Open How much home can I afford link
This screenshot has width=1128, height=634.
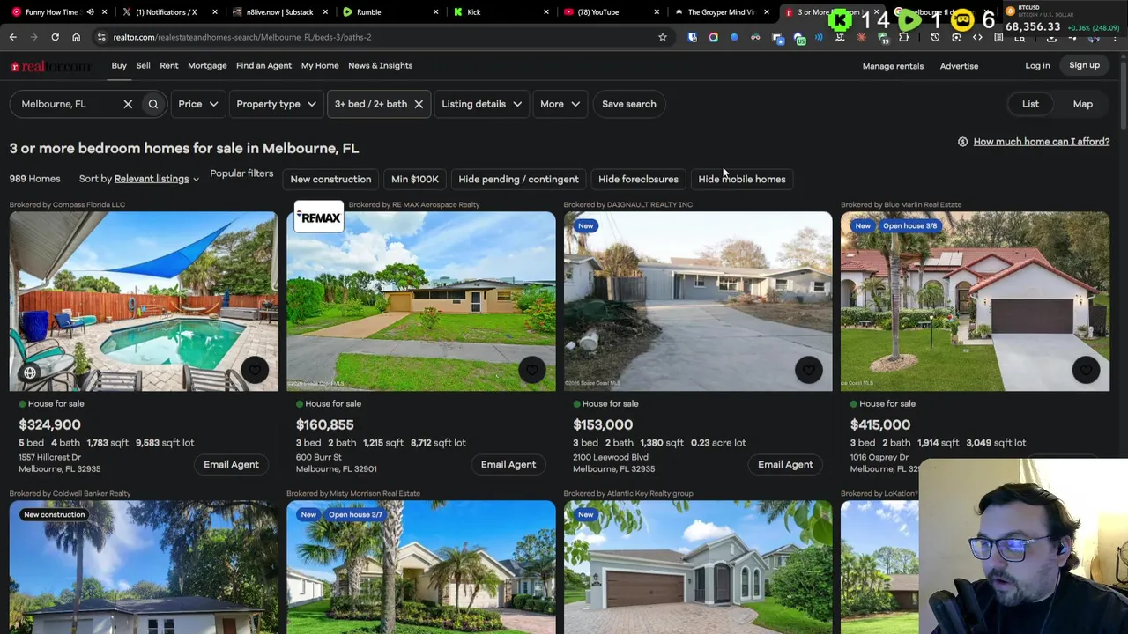pos(1041,142)
